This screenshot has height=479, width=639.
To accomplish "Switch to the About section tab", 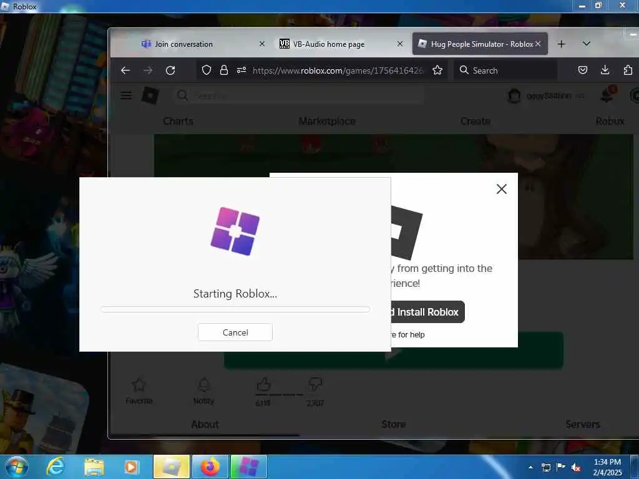I will [x=205, y=424].
